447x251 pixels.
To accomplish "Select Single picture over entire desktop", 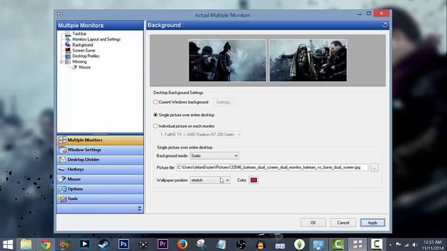I will 155,115.
